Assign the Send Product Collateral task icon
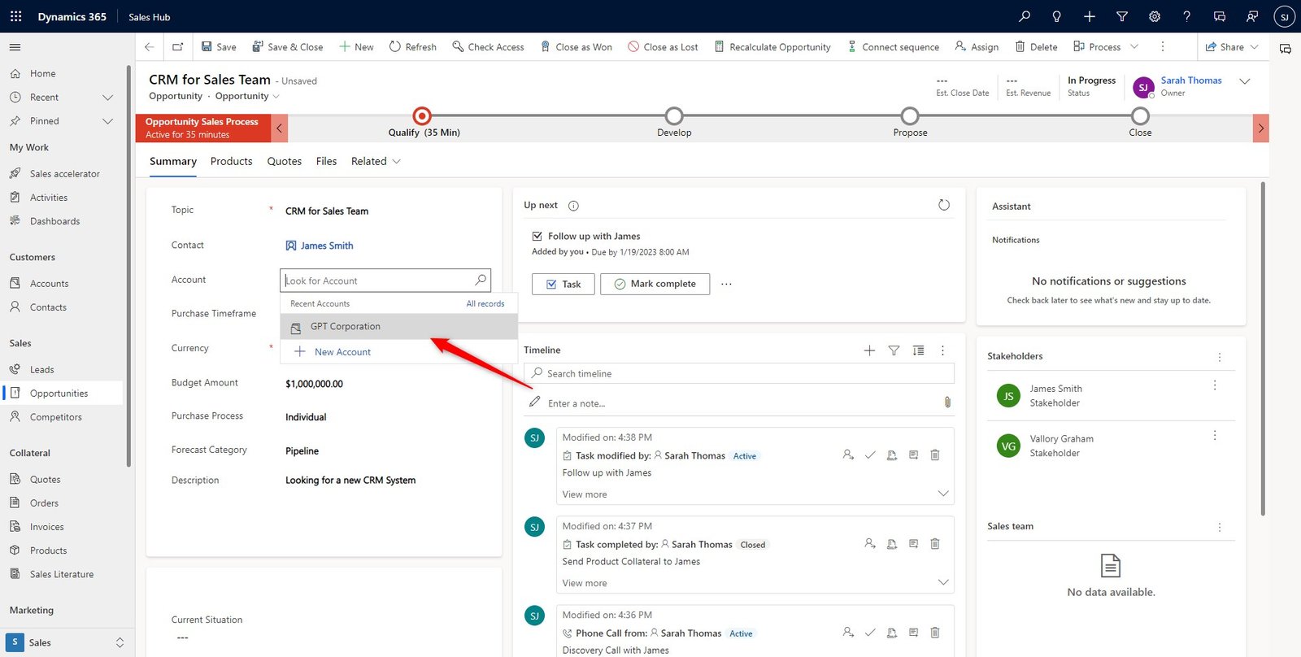Viewport: 1301px width, 657px height. (x=870, y=544)
